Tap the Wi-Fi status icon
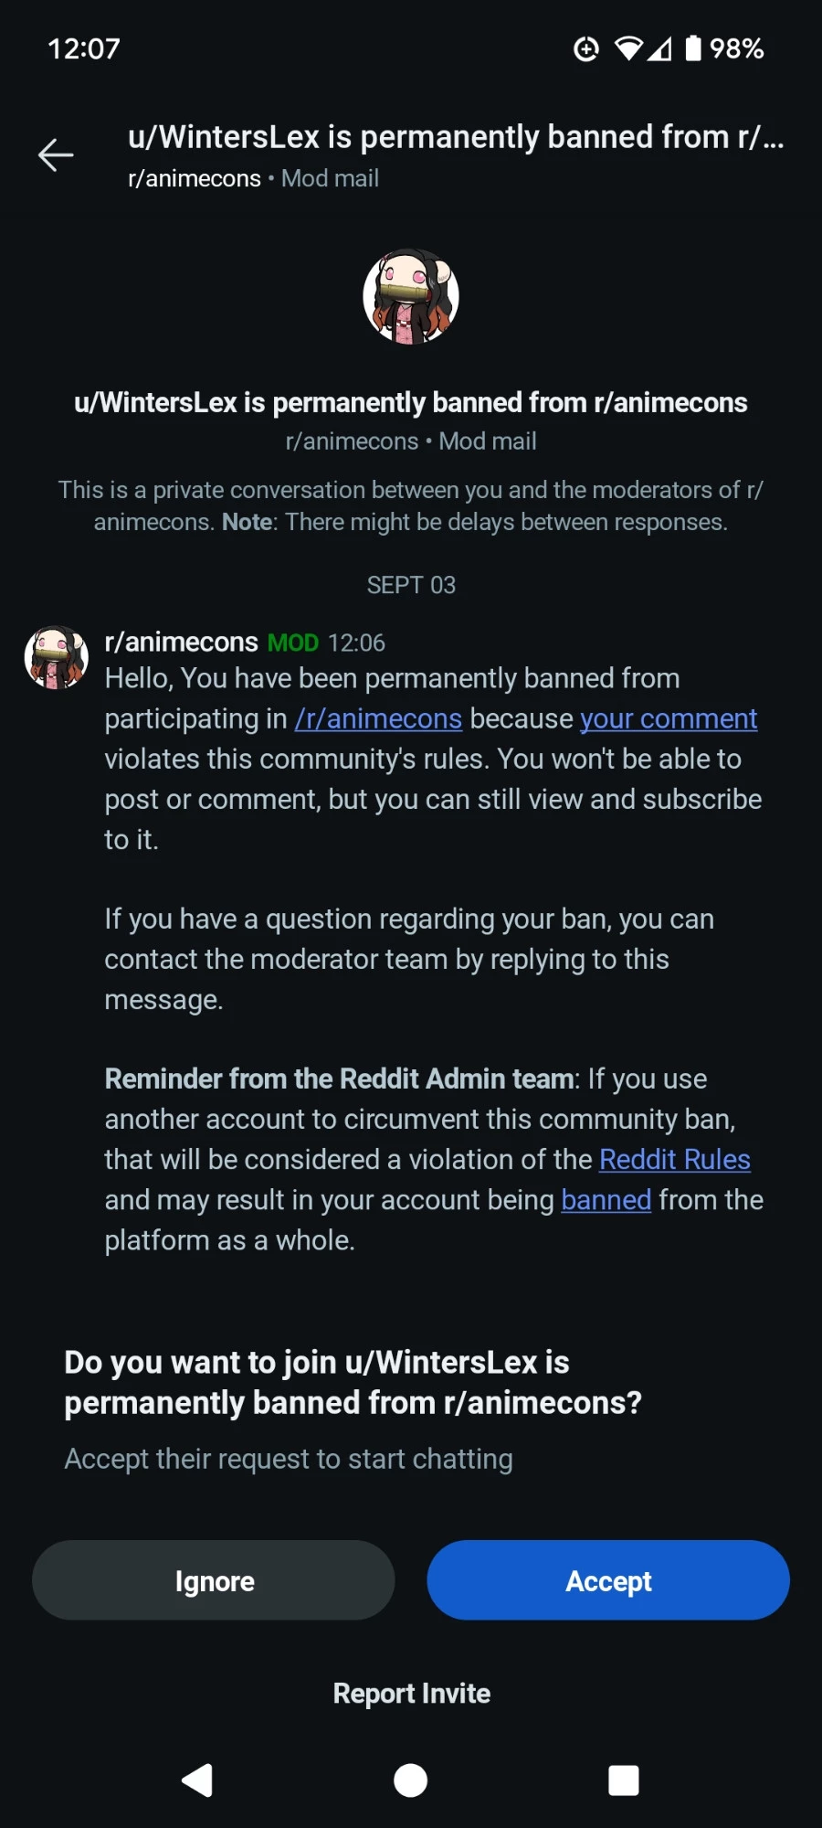 tap(628, 48)
